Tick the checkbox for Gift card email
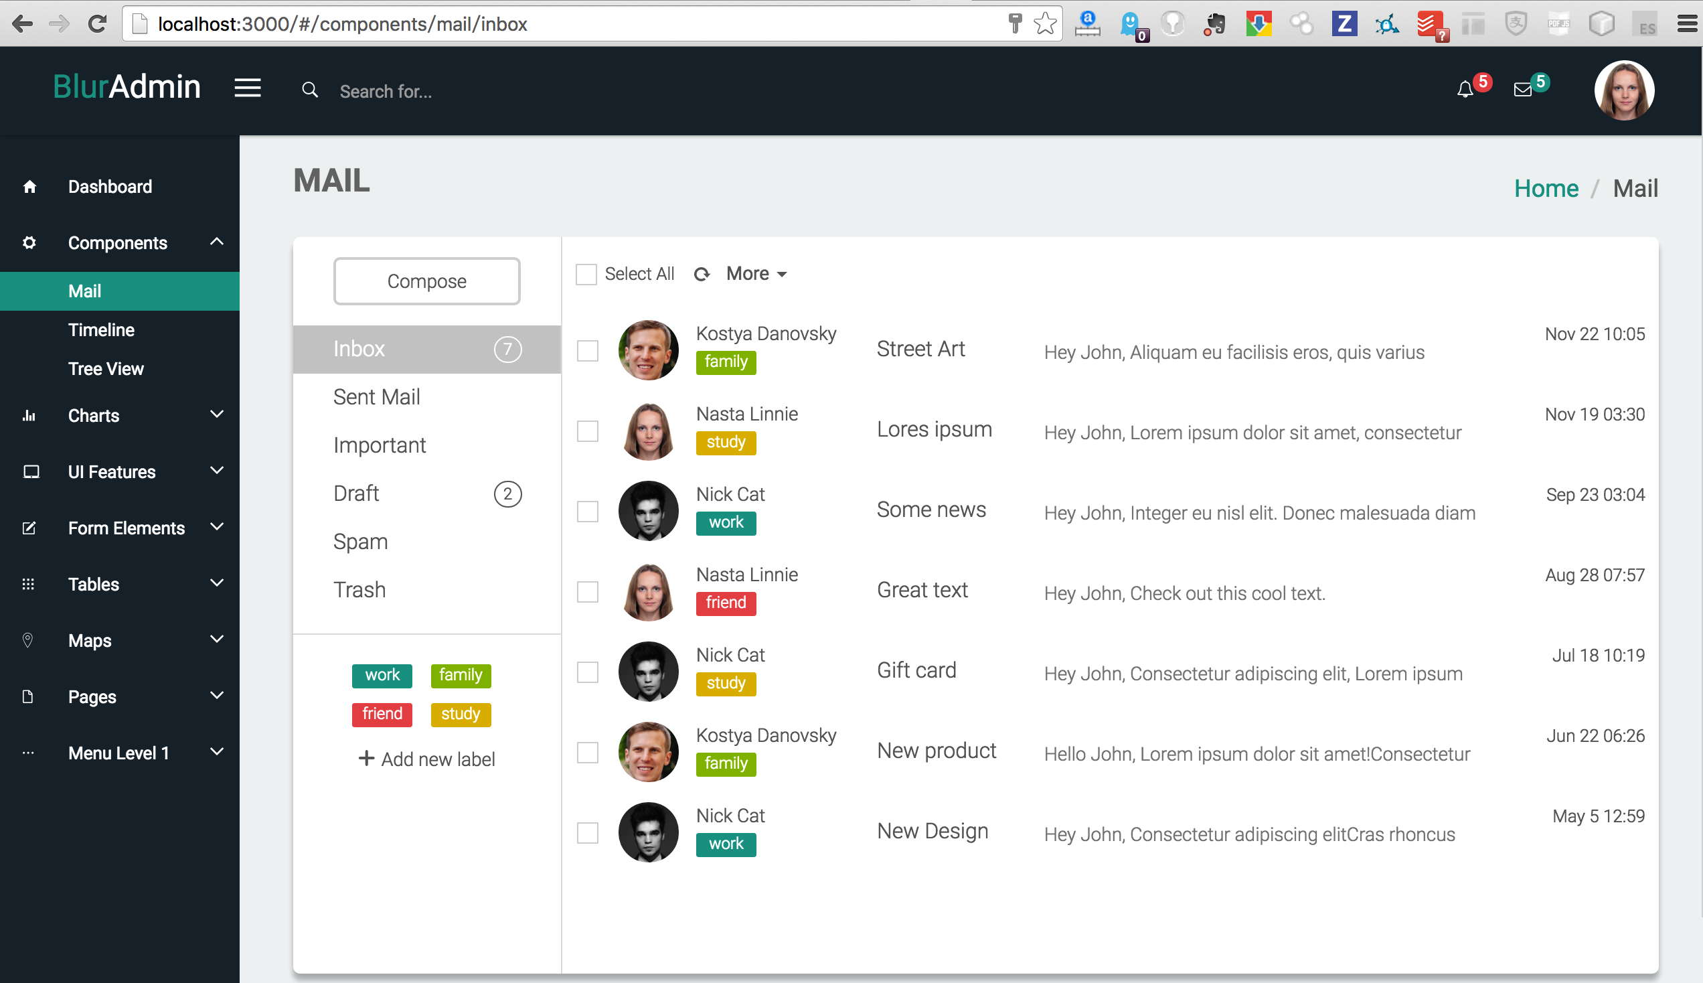 (x=588, y=672)
